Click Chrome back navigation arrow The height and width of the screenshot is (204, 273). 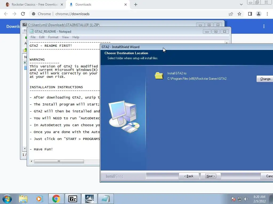click(x=6, y=14)
